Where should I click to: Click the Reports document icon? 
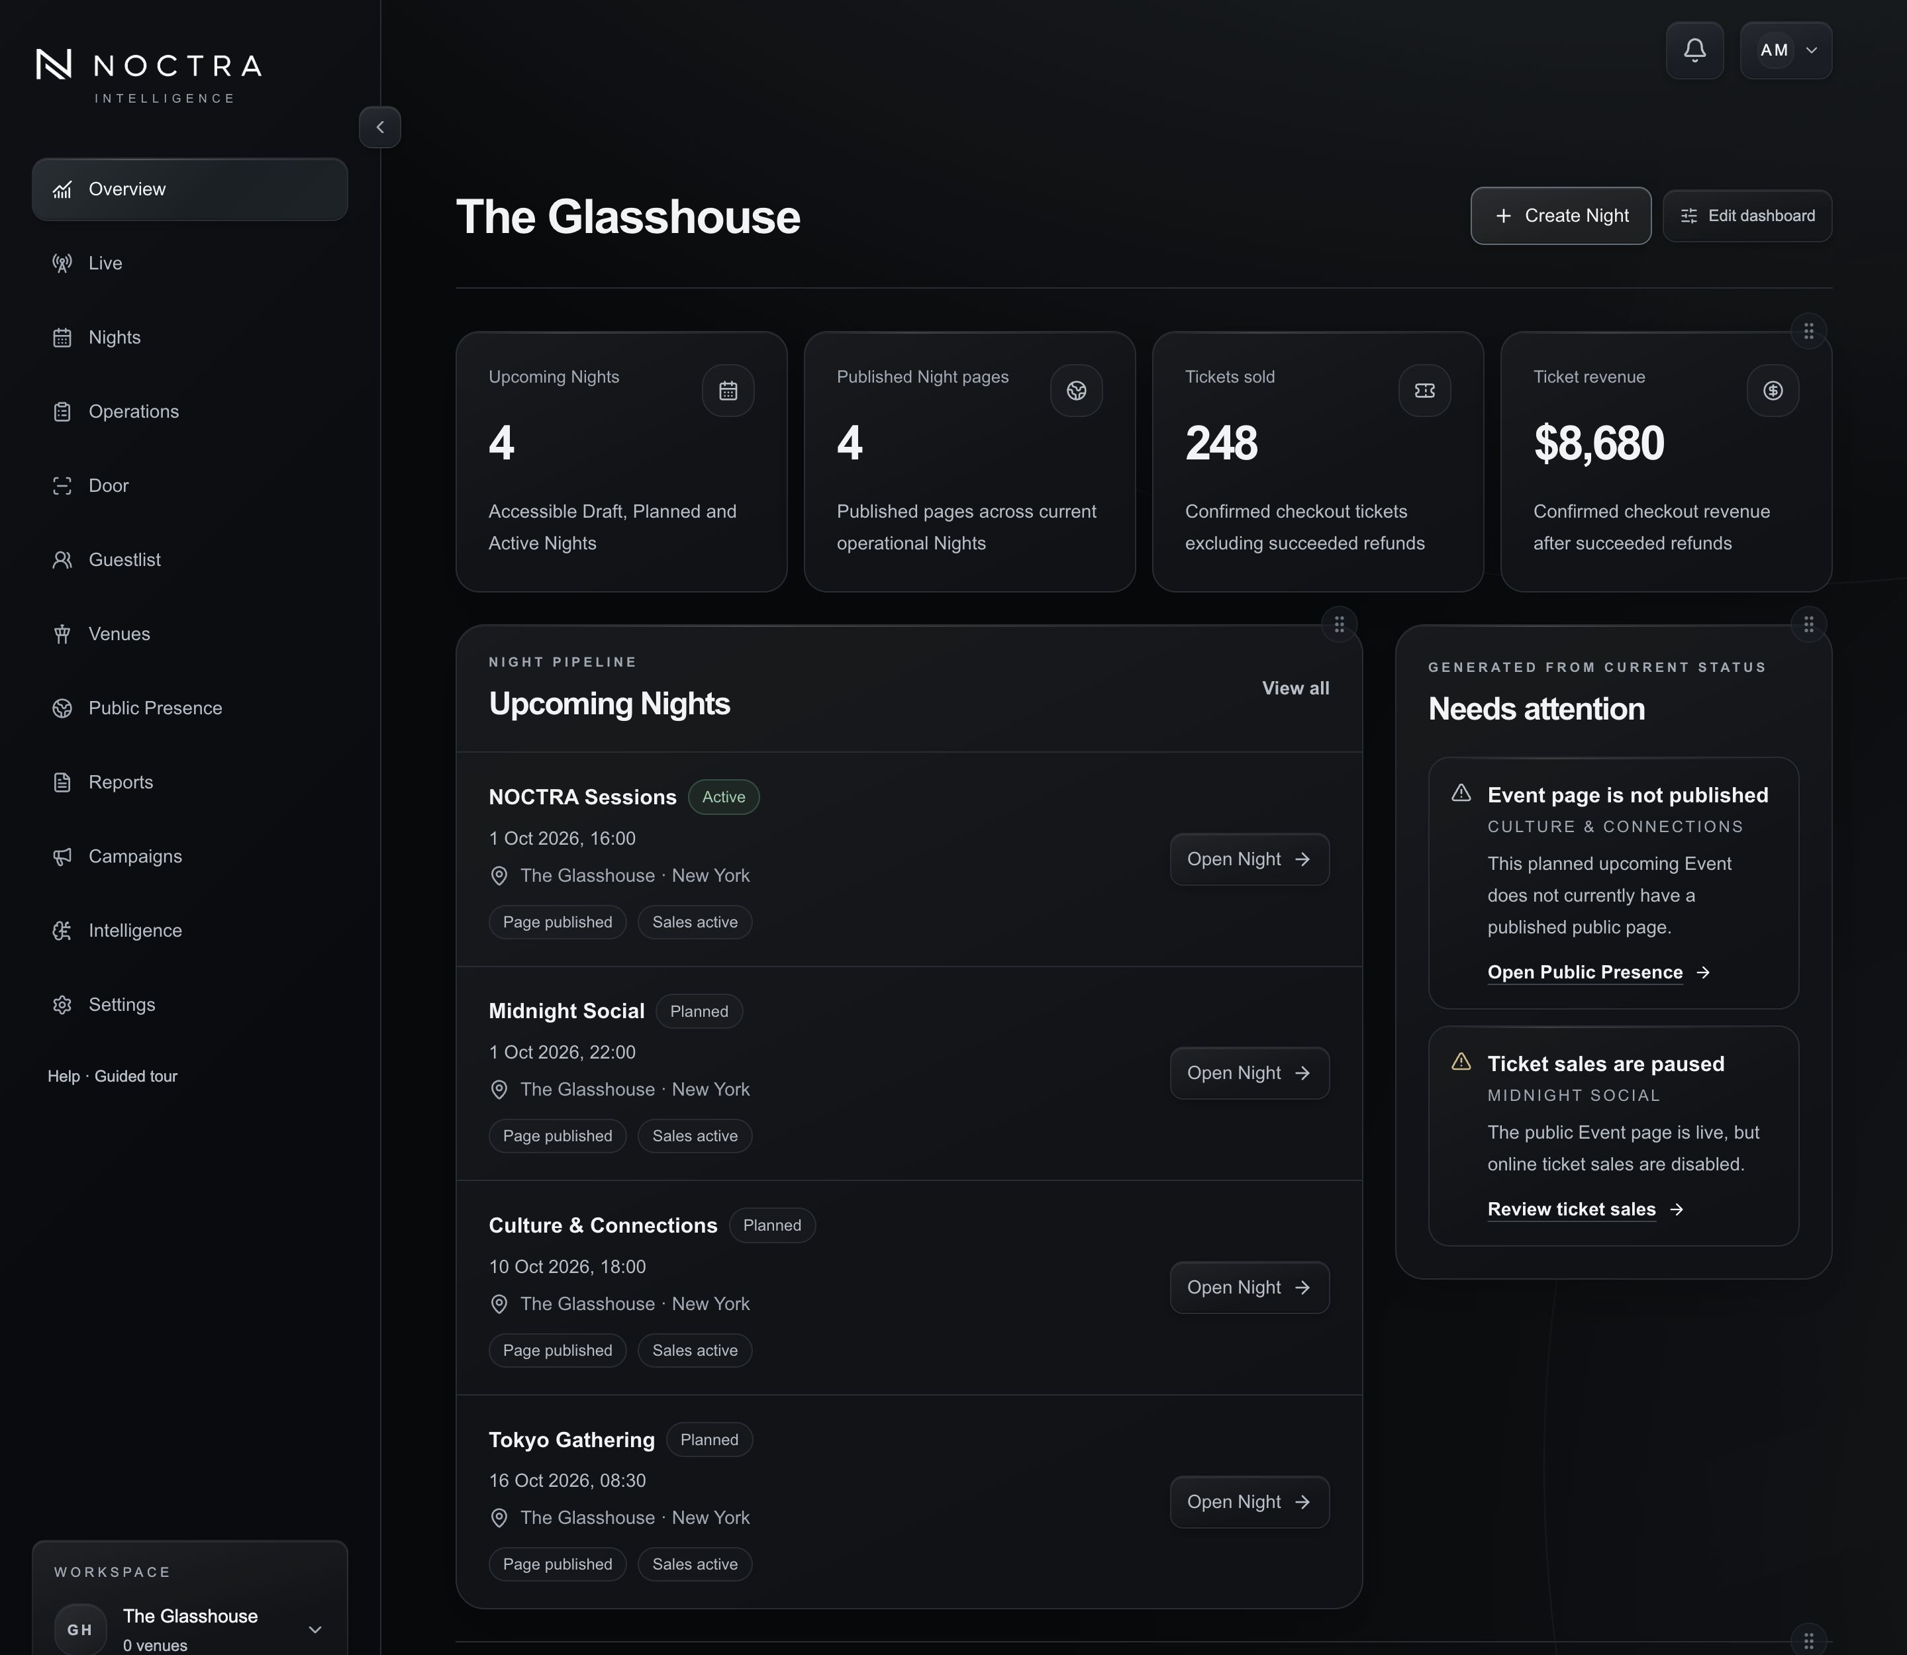point(62,782)
